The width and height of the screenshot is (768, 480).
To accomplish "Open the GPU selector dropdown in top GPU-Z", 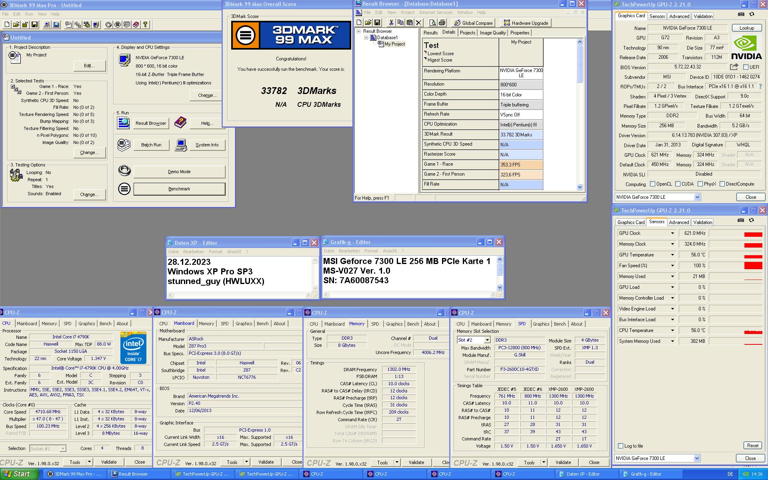I will tap(697, 197).
